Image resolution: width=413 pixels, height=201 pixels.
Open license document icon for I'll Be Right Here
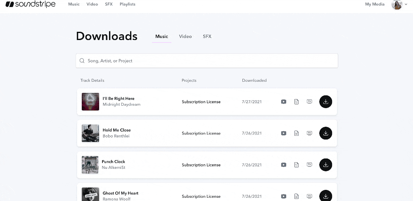tap(296, 102)
